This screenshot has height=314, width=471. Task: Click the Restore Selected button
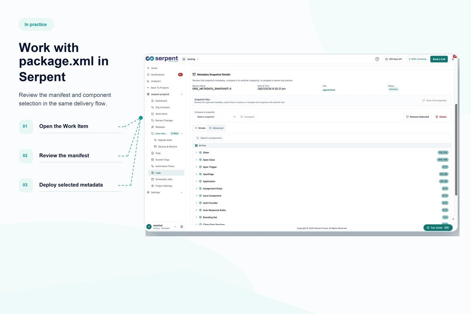(418, 117)
